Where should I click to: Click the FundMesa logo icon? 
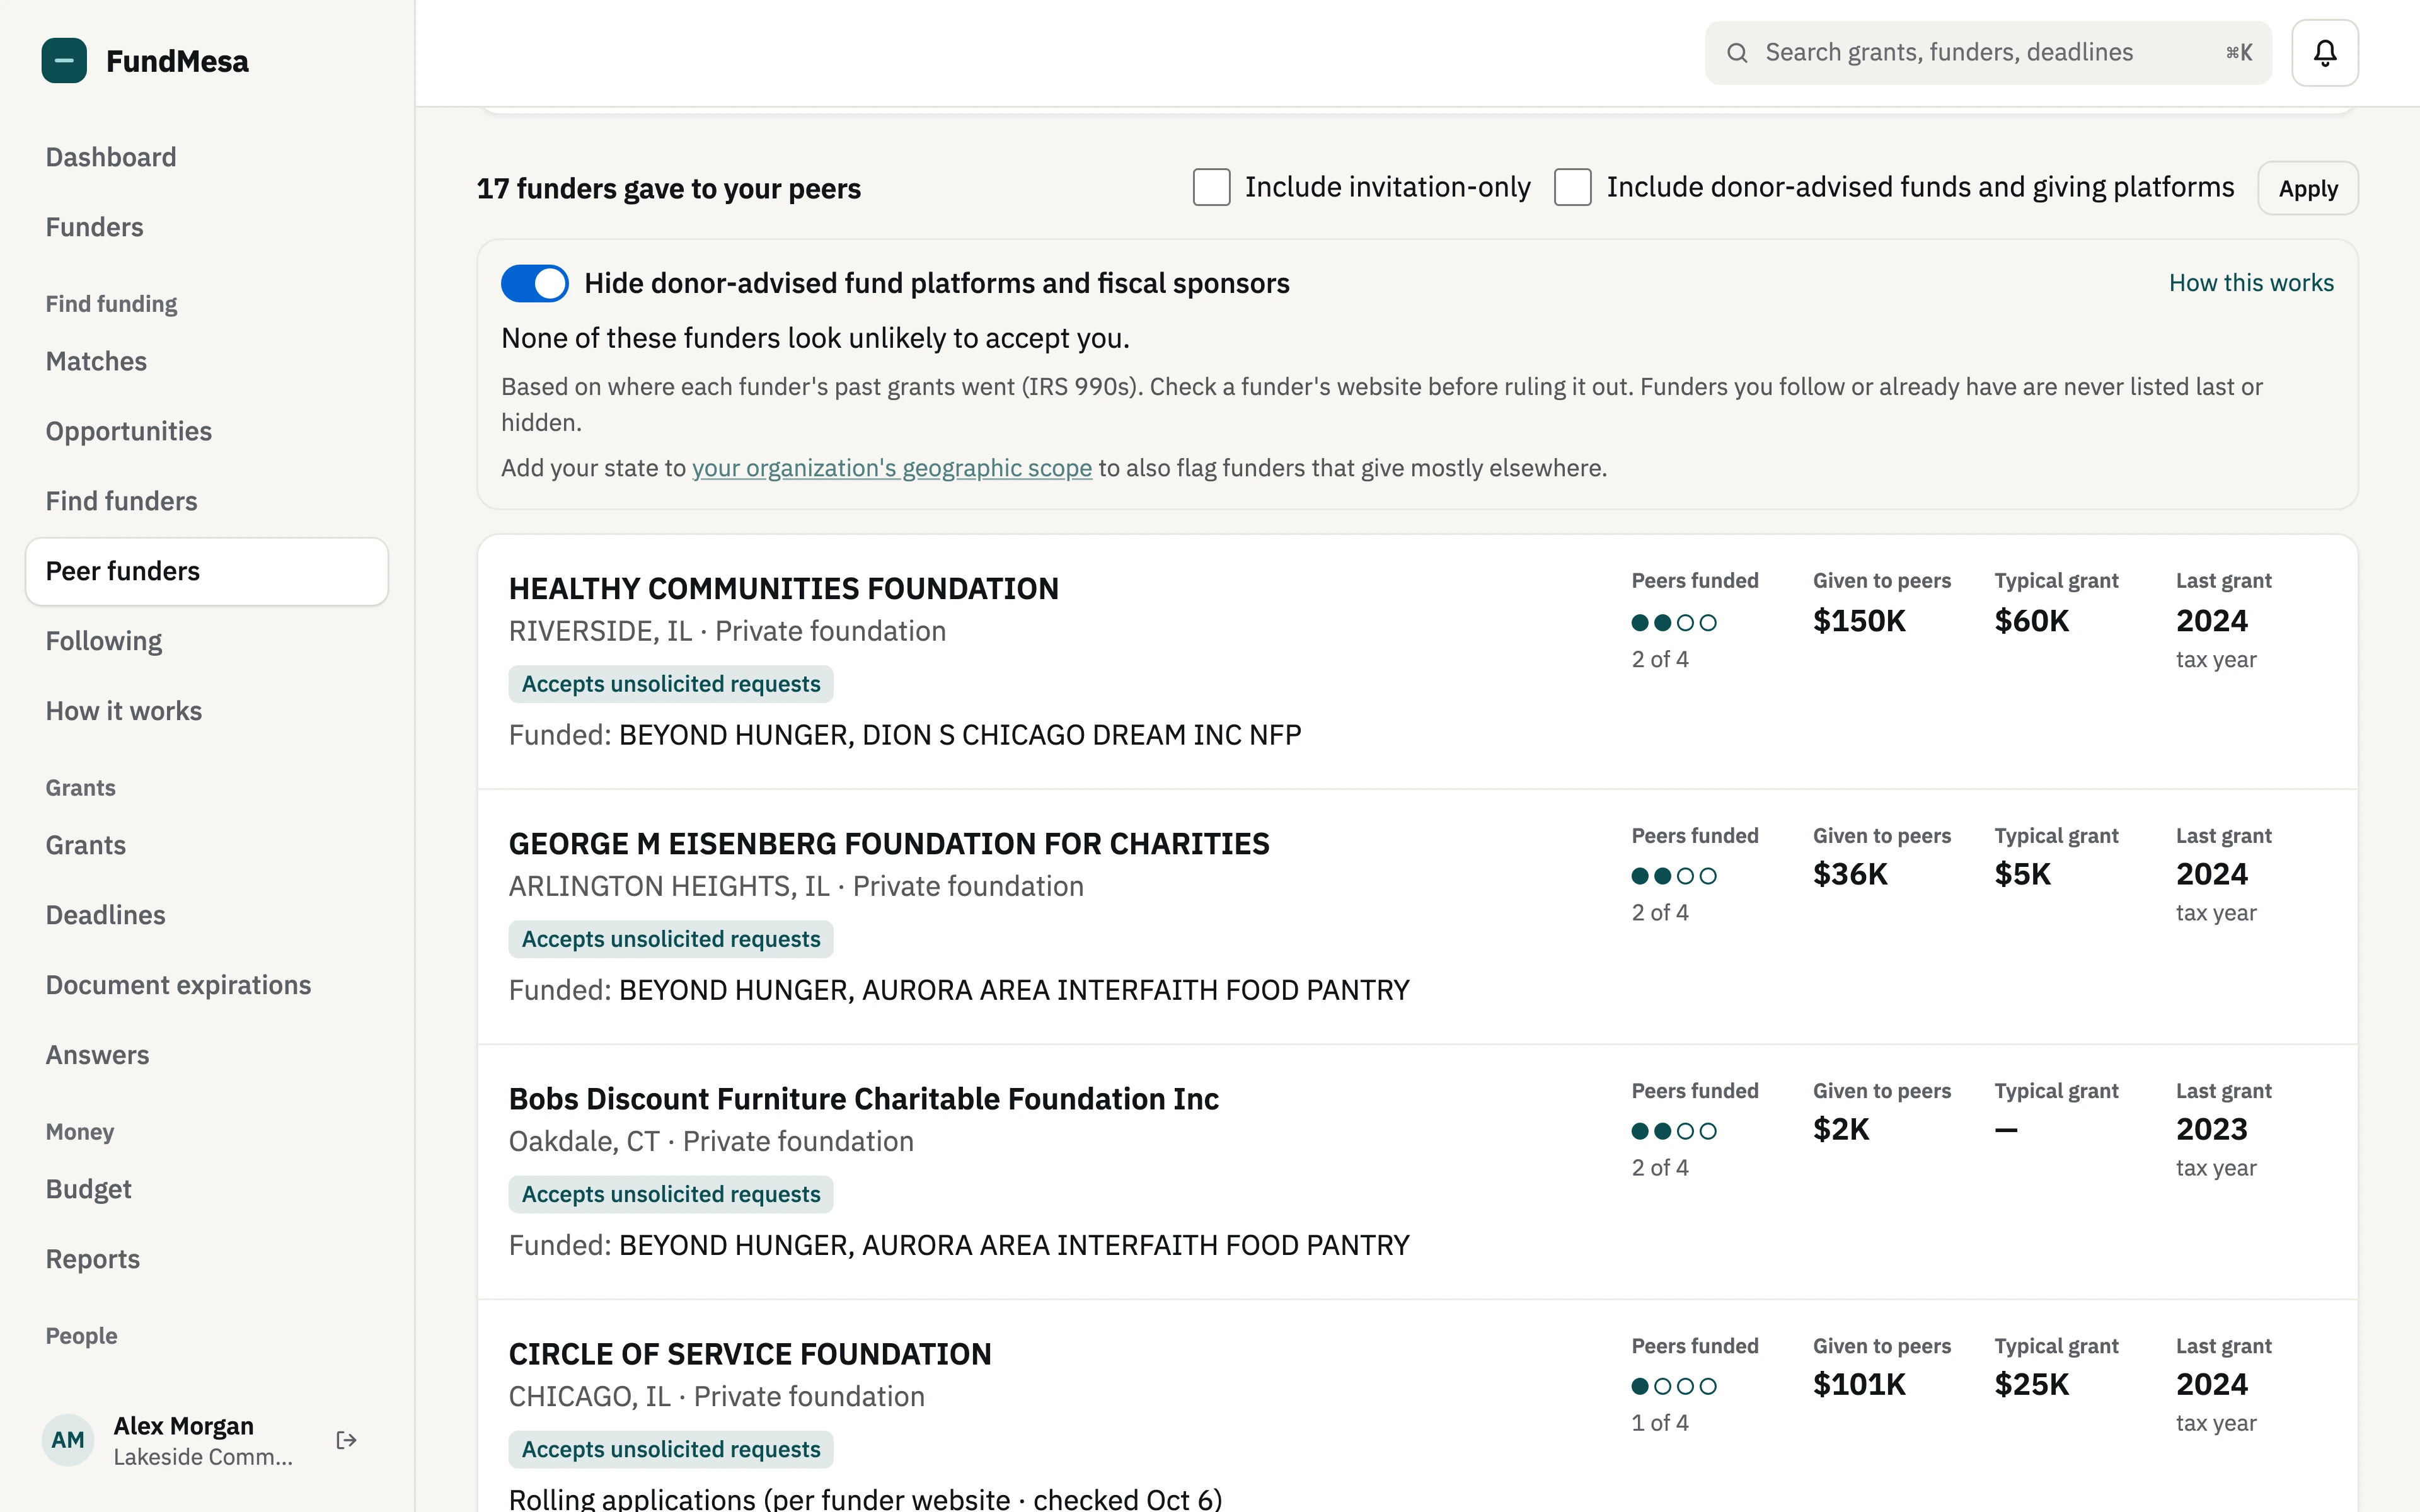click(x=64, y=61)
